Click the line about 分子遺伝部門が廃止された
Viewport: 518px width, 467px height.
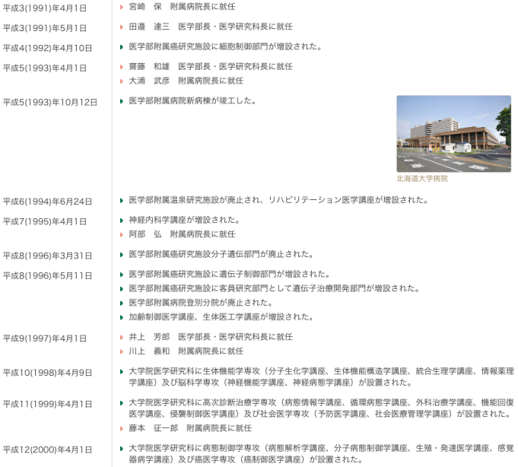pos(221,254)
